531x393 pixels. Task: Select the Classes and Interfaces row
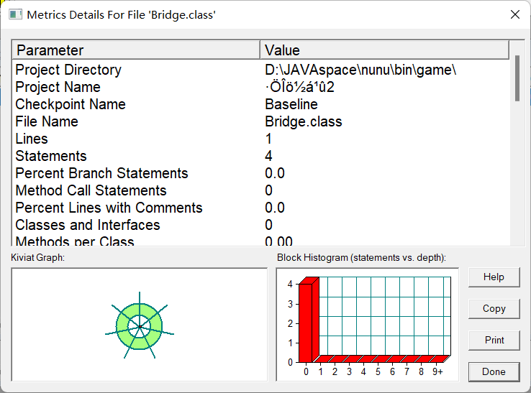[88, 225]
